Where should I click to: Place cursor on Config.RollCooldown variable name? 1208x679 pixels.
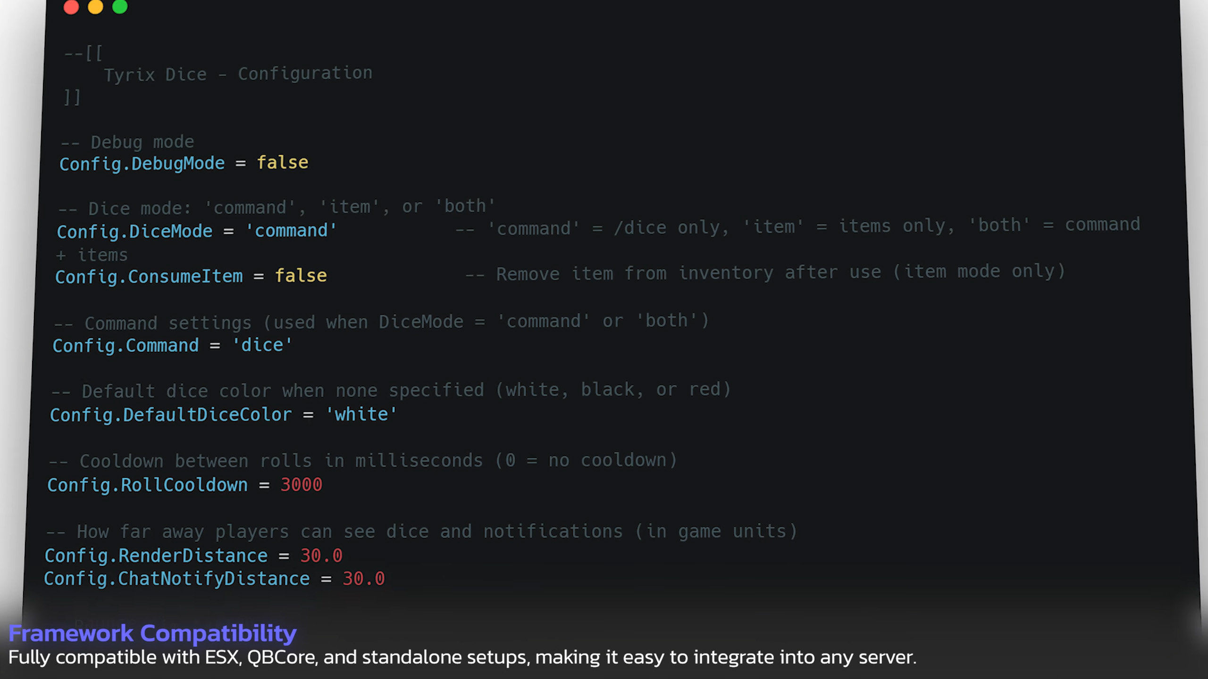147,485
